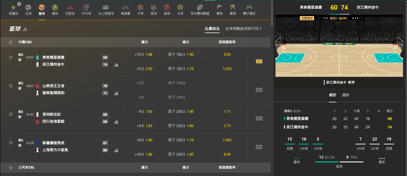
Task: Open the 統計 tab in match panel
Action: (332, 95)
